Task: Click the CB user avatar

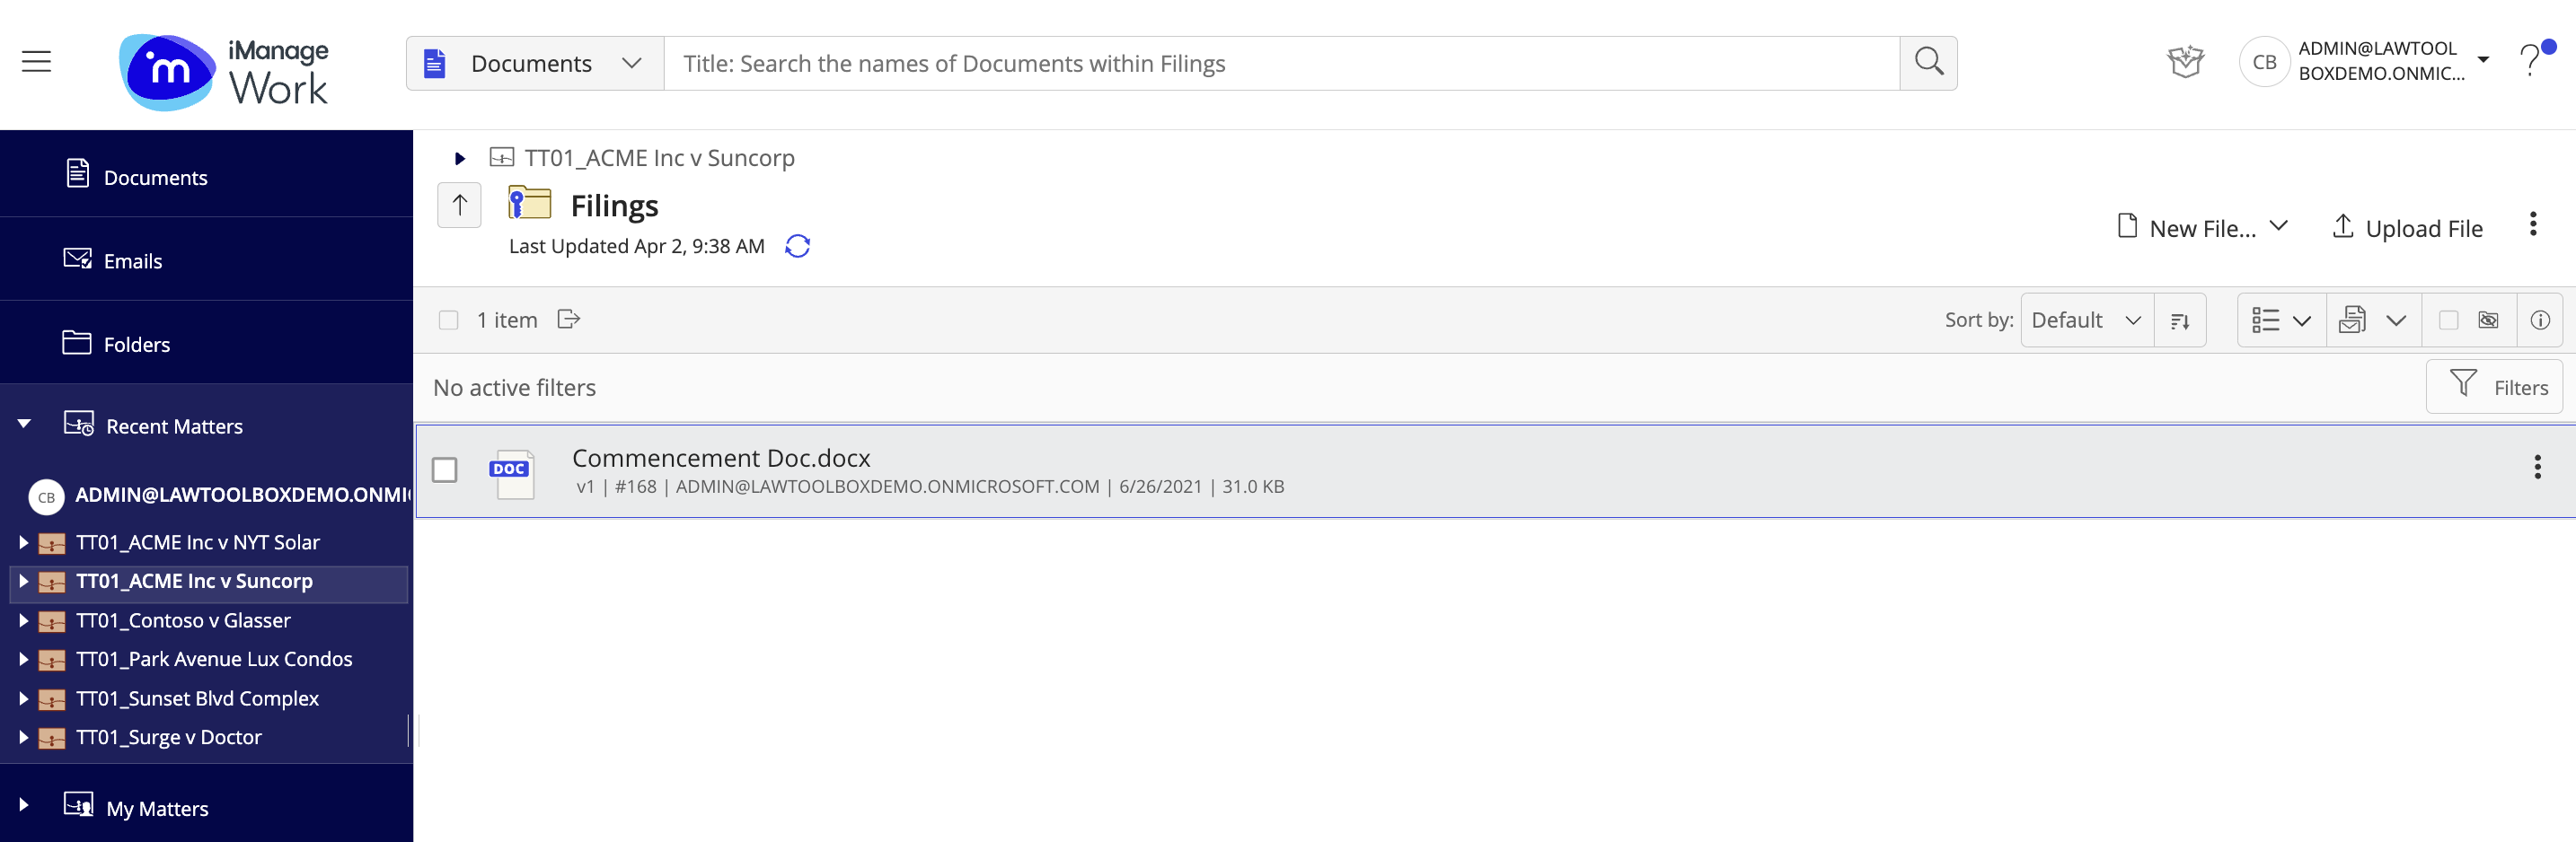Action: pyautogui.click(x=2264, y=62)
